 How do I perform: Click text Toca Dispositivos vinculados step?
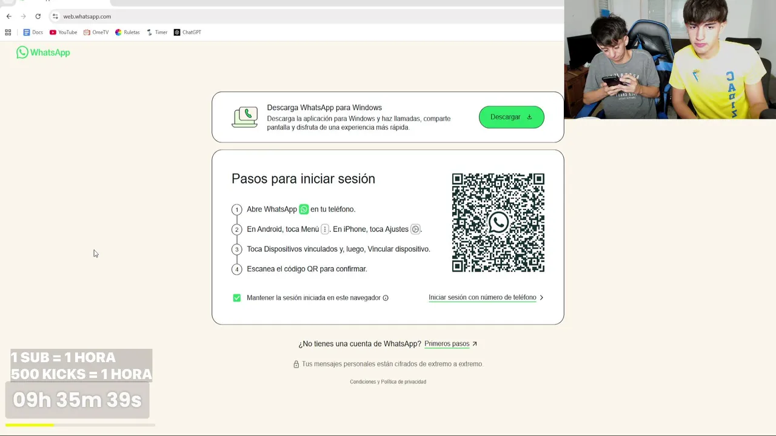(x=338, y=249)
